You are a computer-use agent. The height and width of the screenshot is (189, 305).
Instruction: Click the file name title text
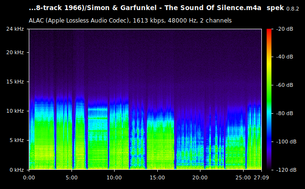click(x=145, y=8)
